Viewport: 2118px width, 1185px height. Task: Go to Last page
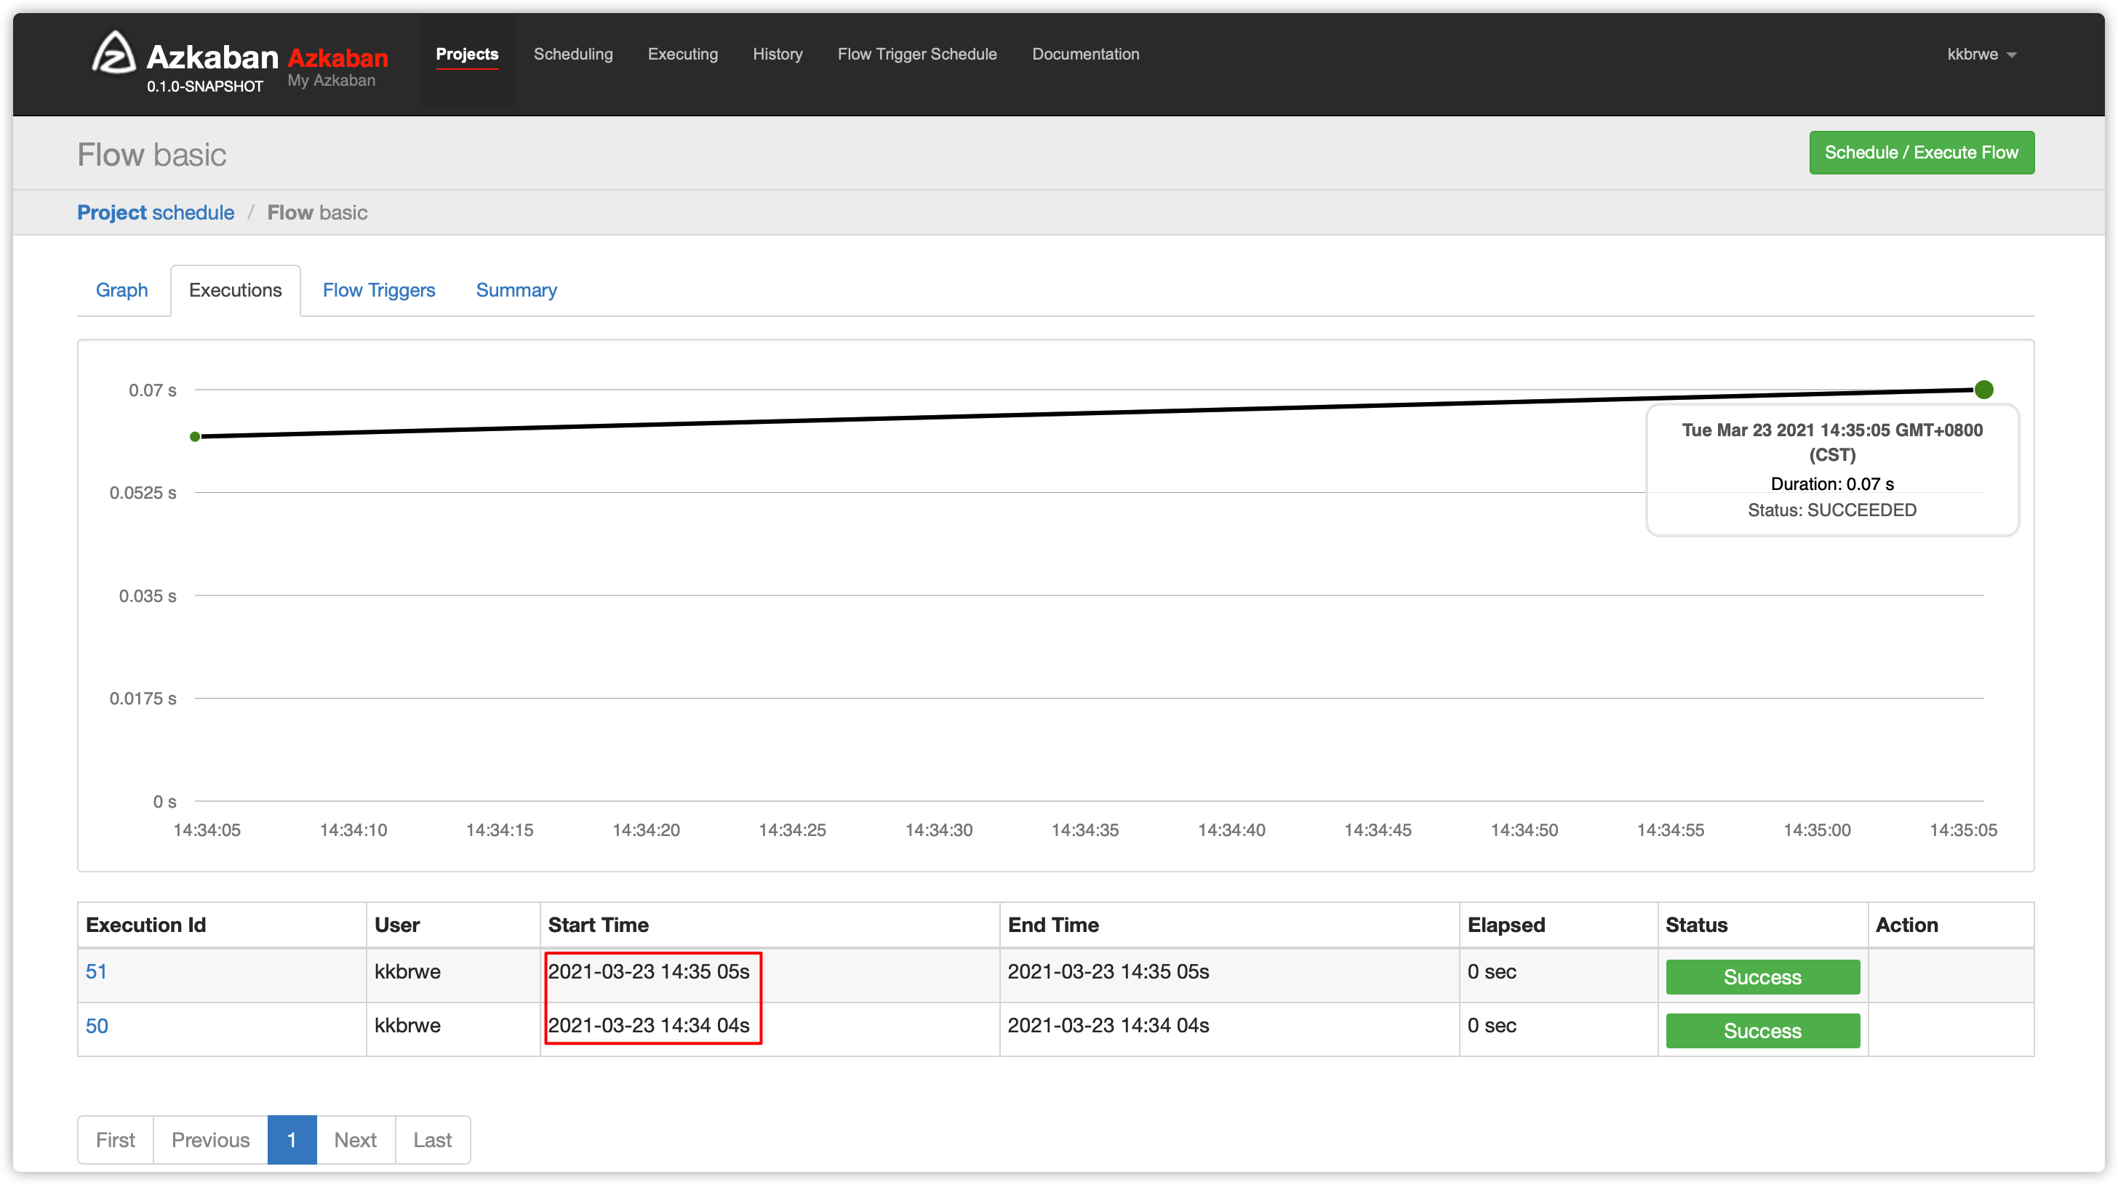(433, 1140)
